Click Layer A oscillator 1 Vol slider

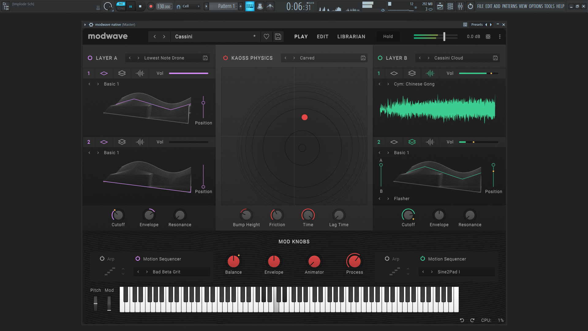(188, 73)
